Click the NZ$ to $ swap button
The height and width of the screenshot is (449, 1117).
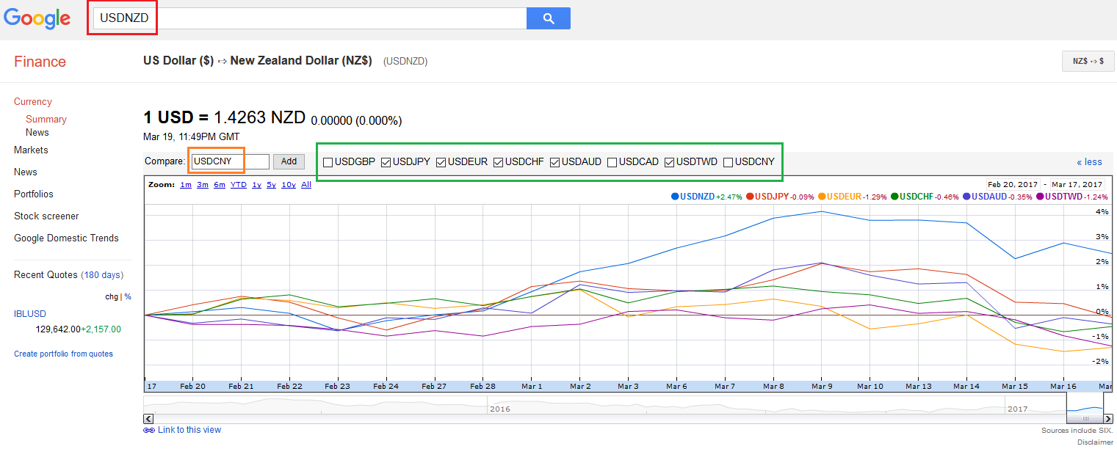click(1088, 62)
